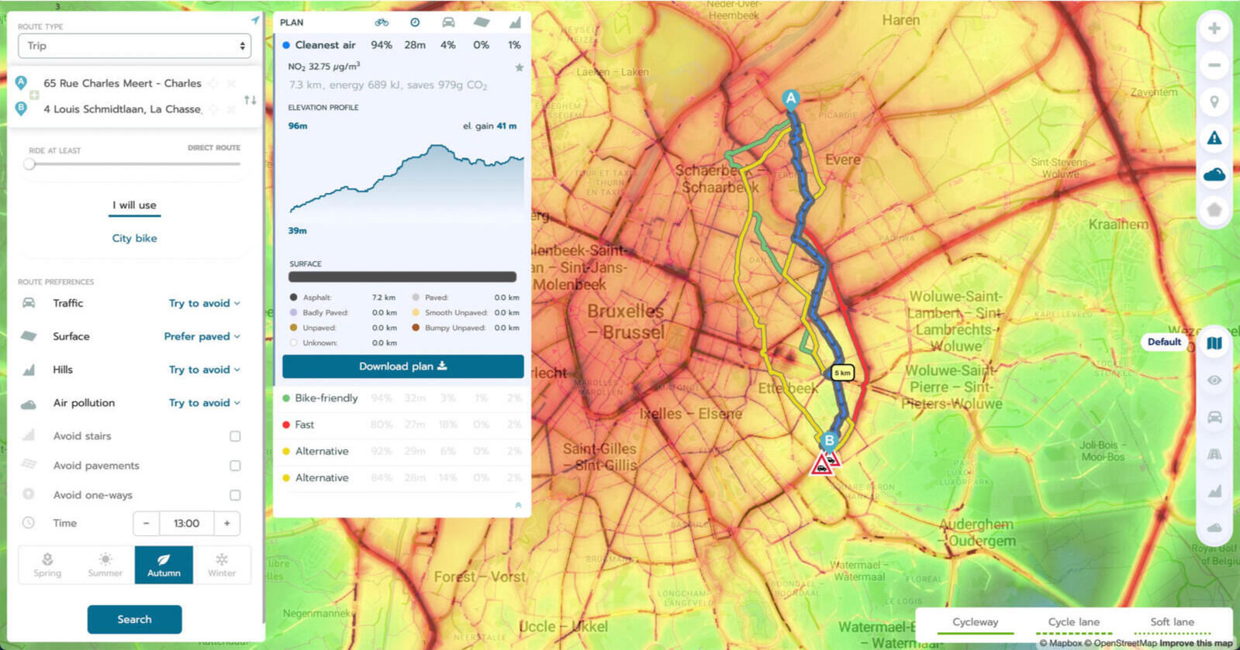Enable the Avoid stairs checkbox
Viewport: 1240px width, 650px height.
coord(235,436)
